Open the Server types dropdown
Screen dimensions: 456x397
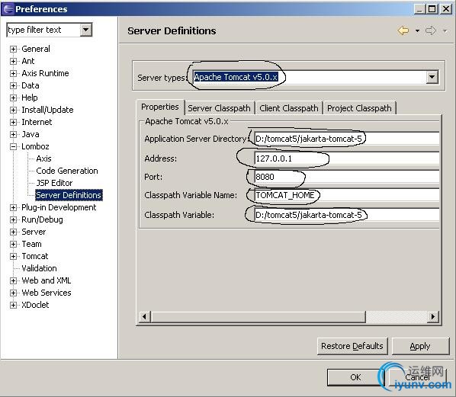tap(432, 77)
